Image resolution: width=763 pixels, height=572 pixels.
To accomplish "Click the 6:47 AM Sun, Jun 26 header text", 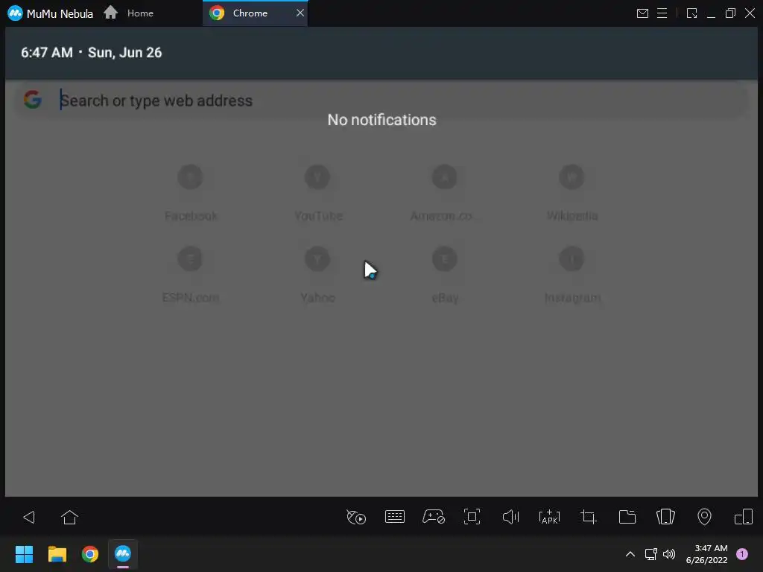I will [x=92, y=53].
